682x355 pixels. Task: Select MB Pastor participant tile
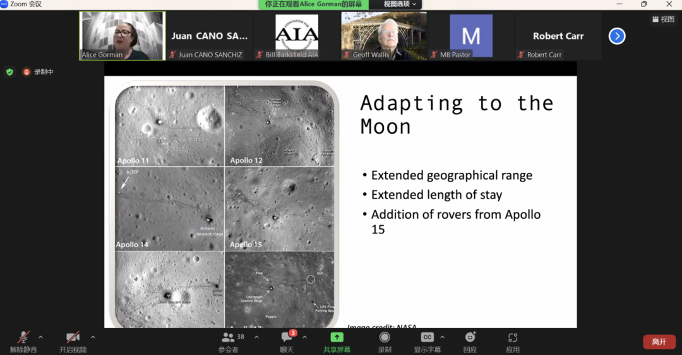471,36
